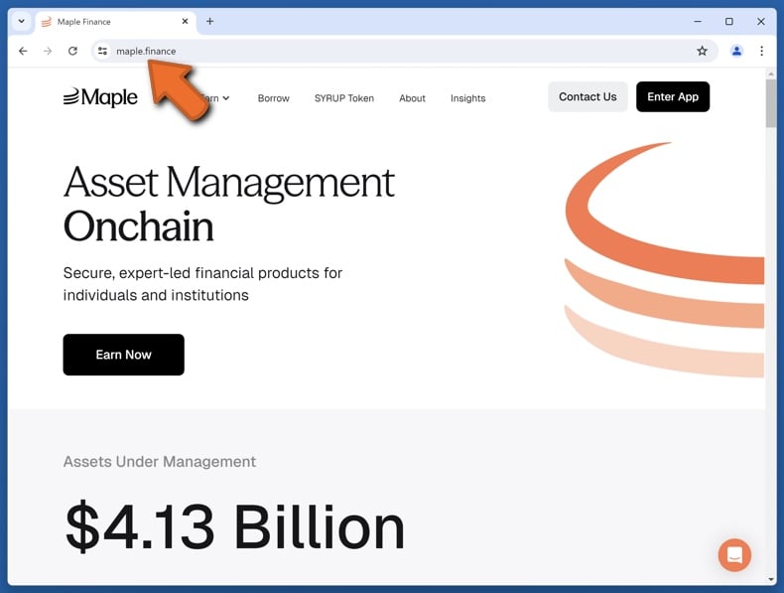
Task: Open the browser profile icon
Action: tap(736, 51)
